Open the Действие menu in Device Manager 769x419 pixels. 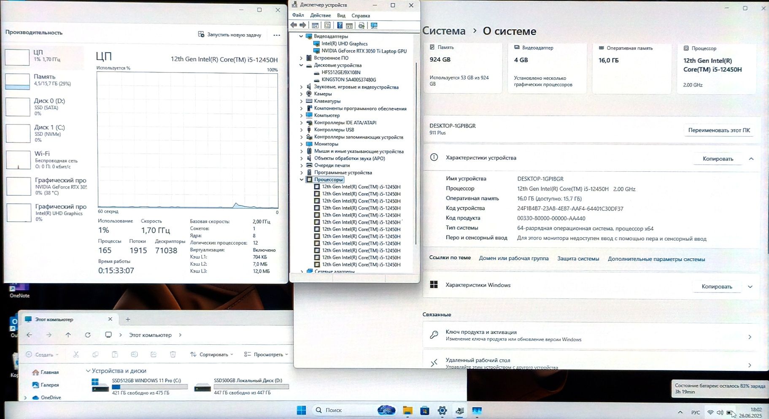point(320,15)
